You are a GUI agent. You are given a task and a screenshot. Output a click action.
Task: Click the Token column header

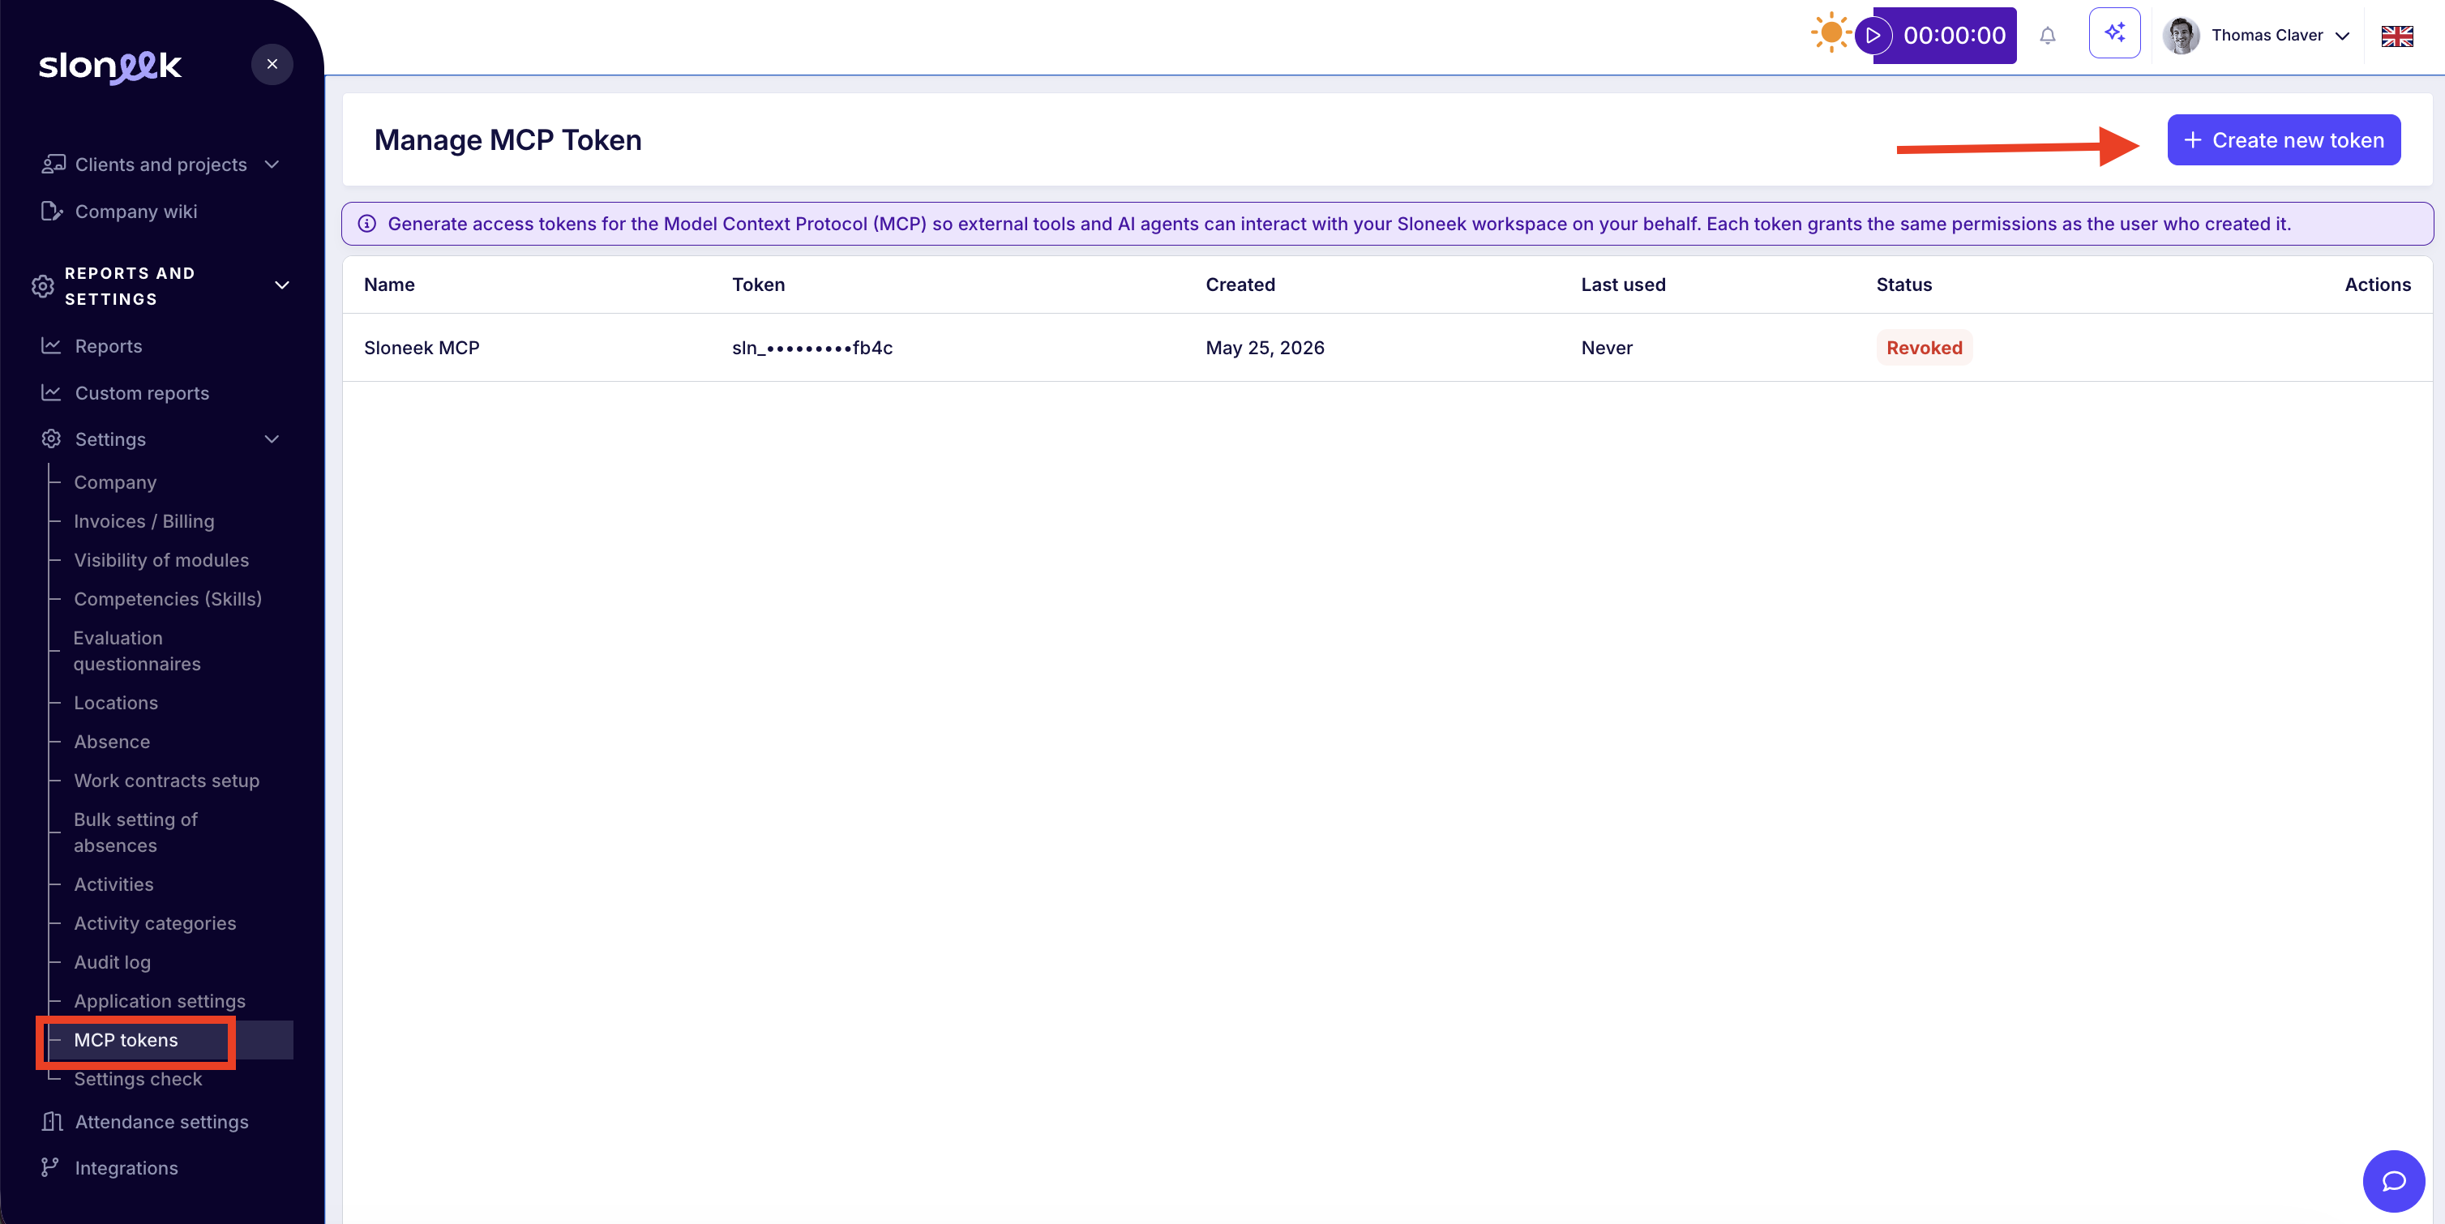pyautogui.click(x=758, y=284)
